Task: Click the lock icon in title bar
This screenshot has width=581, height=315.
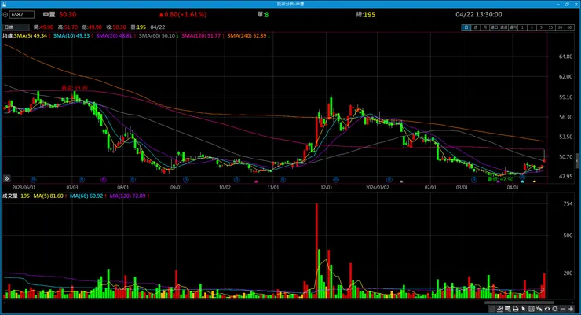Action: pos(4,4)
